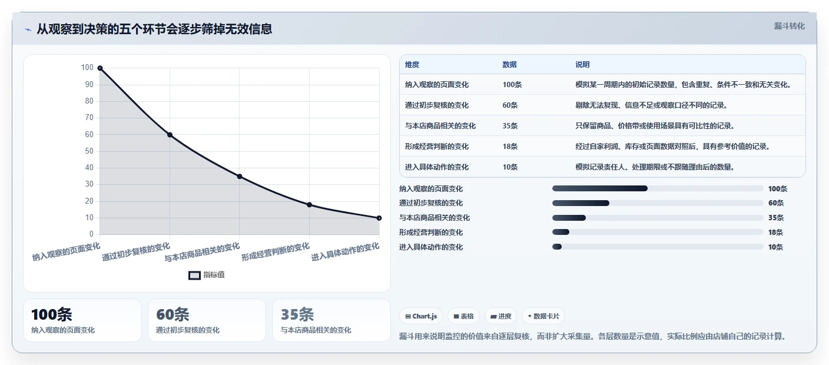Click the chart data point at value 10
The height and width of the screenshot is (365, 829).
(x=379, y=218)
